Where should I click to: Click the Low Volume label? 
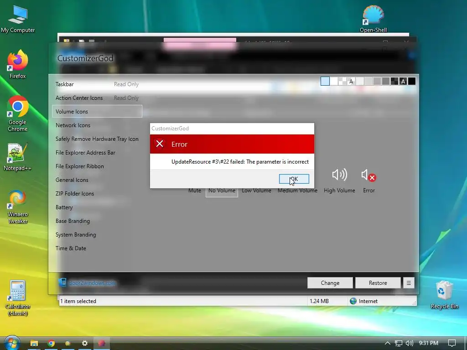[256, 190]
